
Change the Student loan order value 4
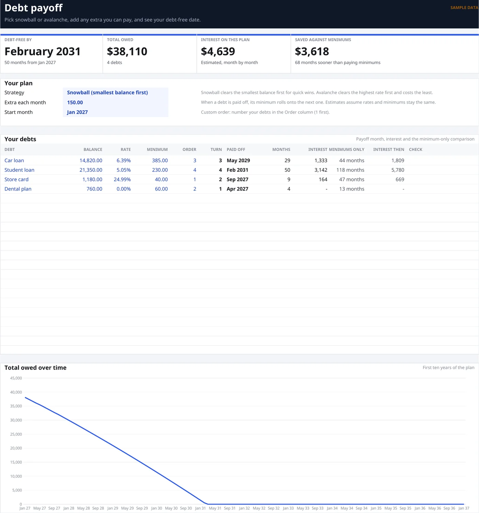click(195, 170)
